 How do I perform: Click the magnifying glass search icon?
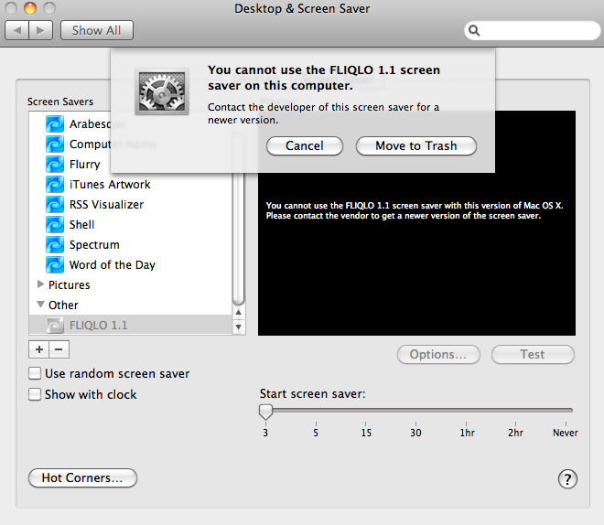click(x=474, y=30)
